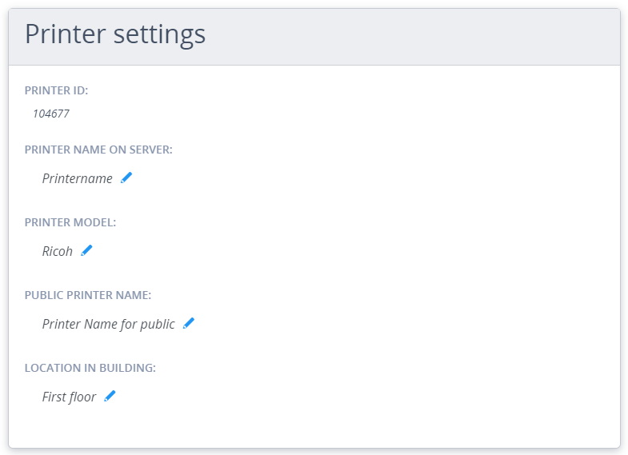Click the PUBLIC PRINTER NAME label
Viewport: 628px width, 455px height.
click(x=88, y=295)
